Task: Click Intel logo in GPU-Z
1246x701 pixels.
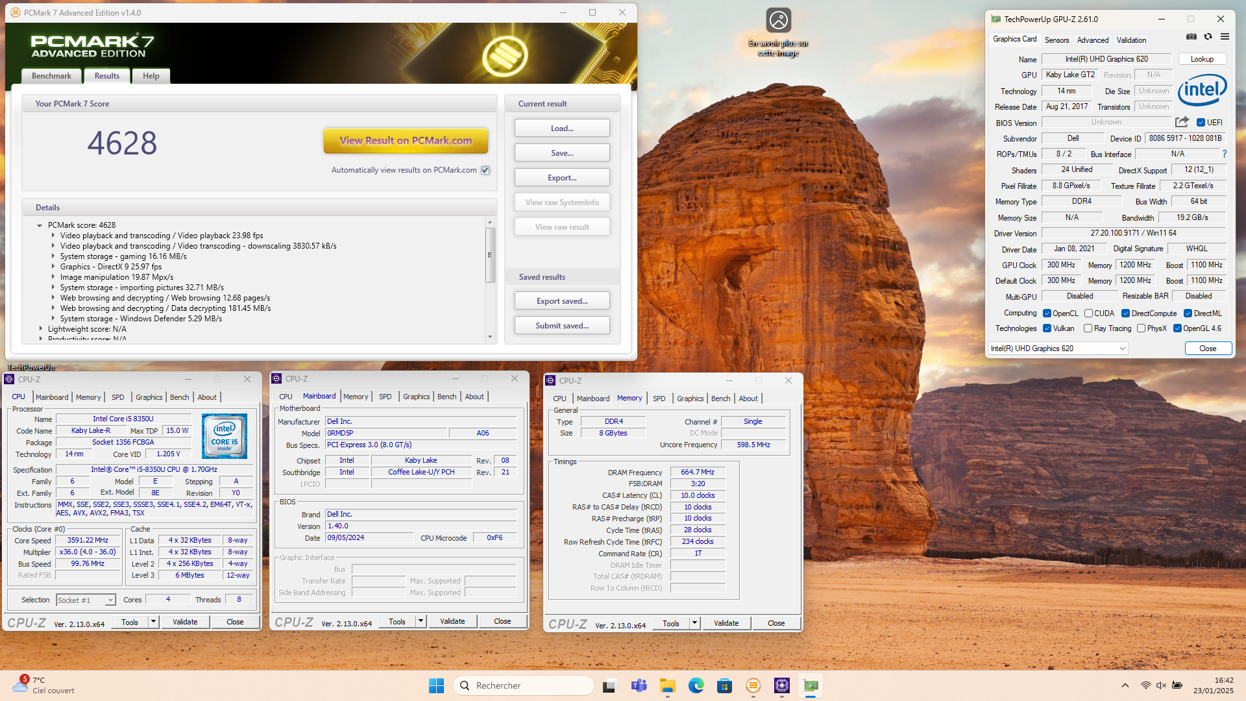Action: point(1202,90)
